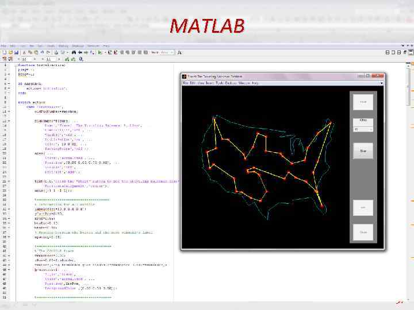Viewport: 414px width, 310px height.
Task: Print the file with the printer icon
Action: (56, 52)
